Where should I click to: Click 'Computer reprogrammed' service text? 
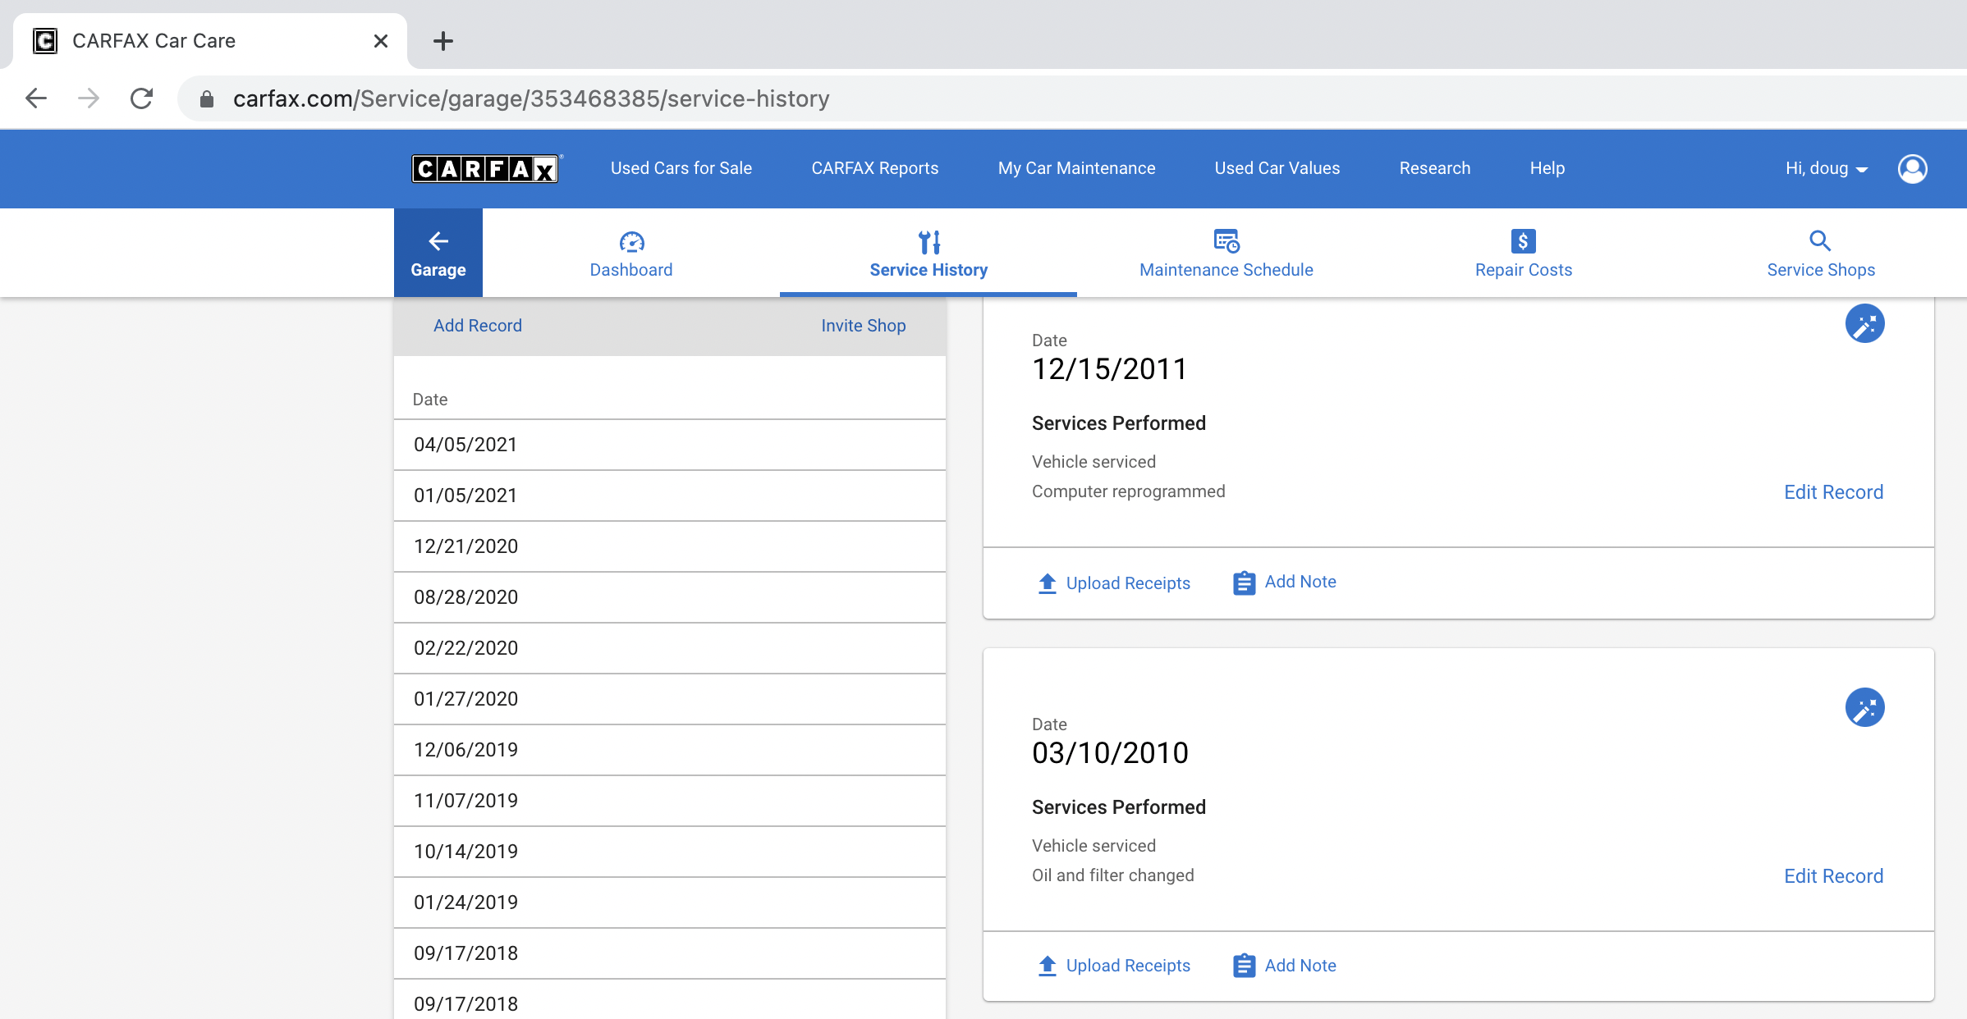tap(1128, 491)
